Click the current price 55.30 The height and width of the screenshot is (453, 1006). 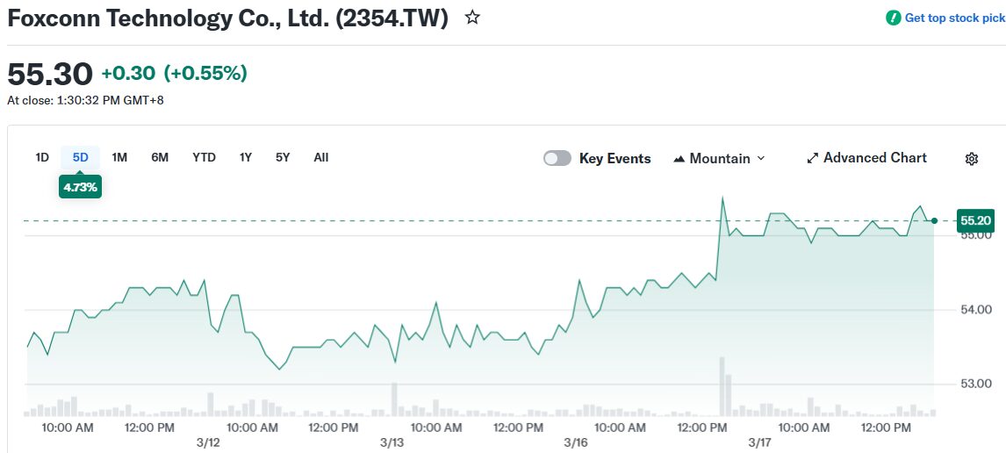pos(50,74)
